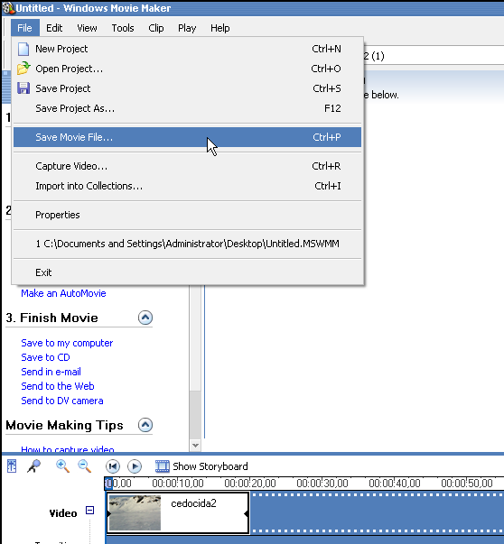The width and height of the screenshot is (504, 544).
Task: Click How to capture video link
Action: (68, 449)
